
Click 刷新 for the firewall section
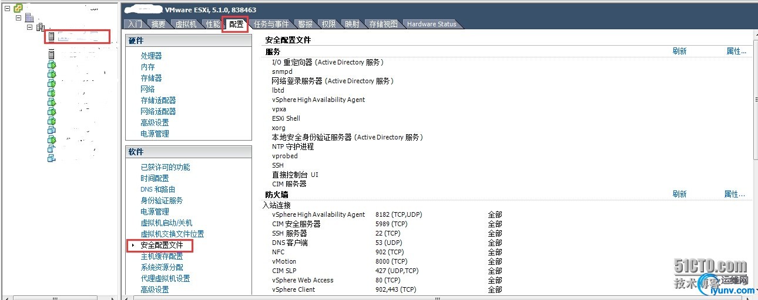pyautogui.click(x=679, y=194)
